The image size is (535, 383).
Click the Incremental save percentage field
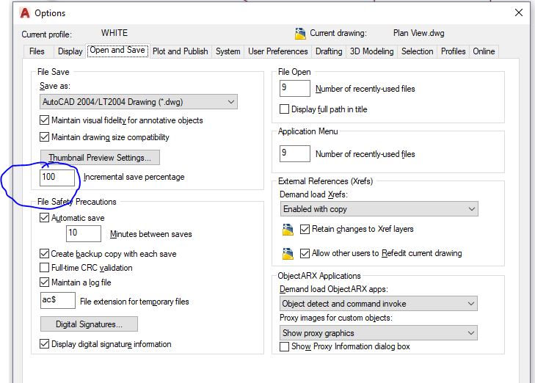58,177
